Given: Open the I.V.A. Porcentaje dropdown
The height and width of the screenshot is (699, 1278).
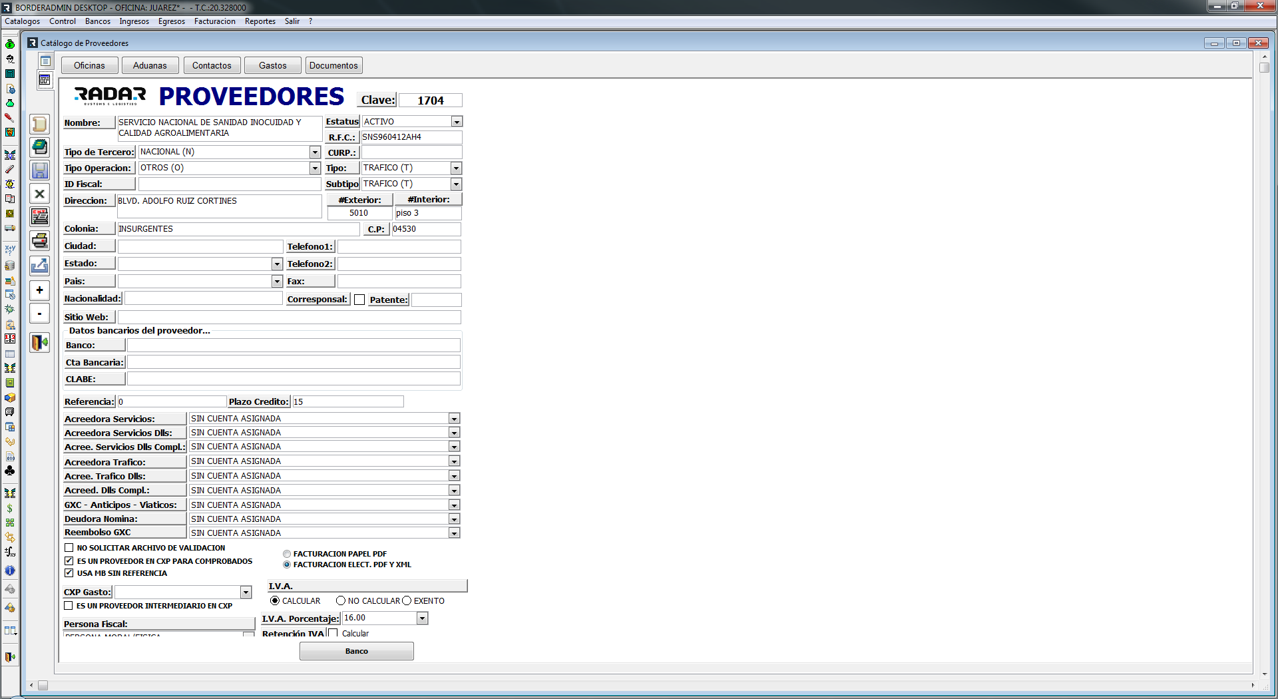Looking at the screenshot, I should [422, 618].
